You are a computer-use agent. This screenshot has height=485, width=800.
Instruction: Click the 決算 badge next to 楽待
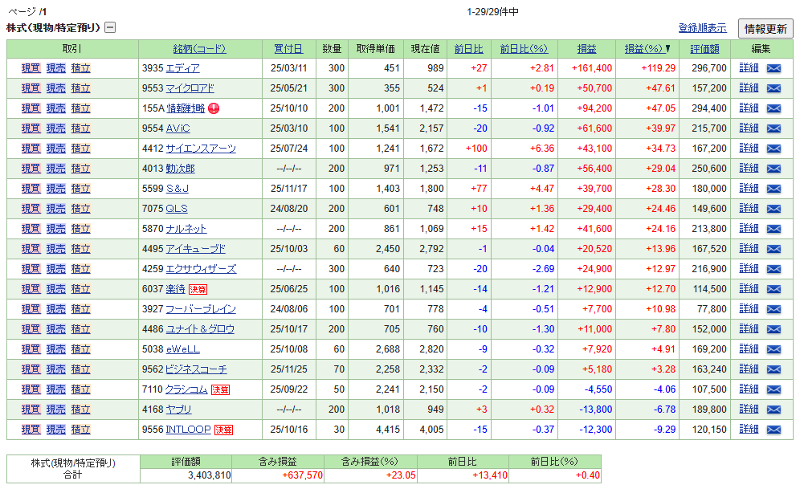[198, 289]
